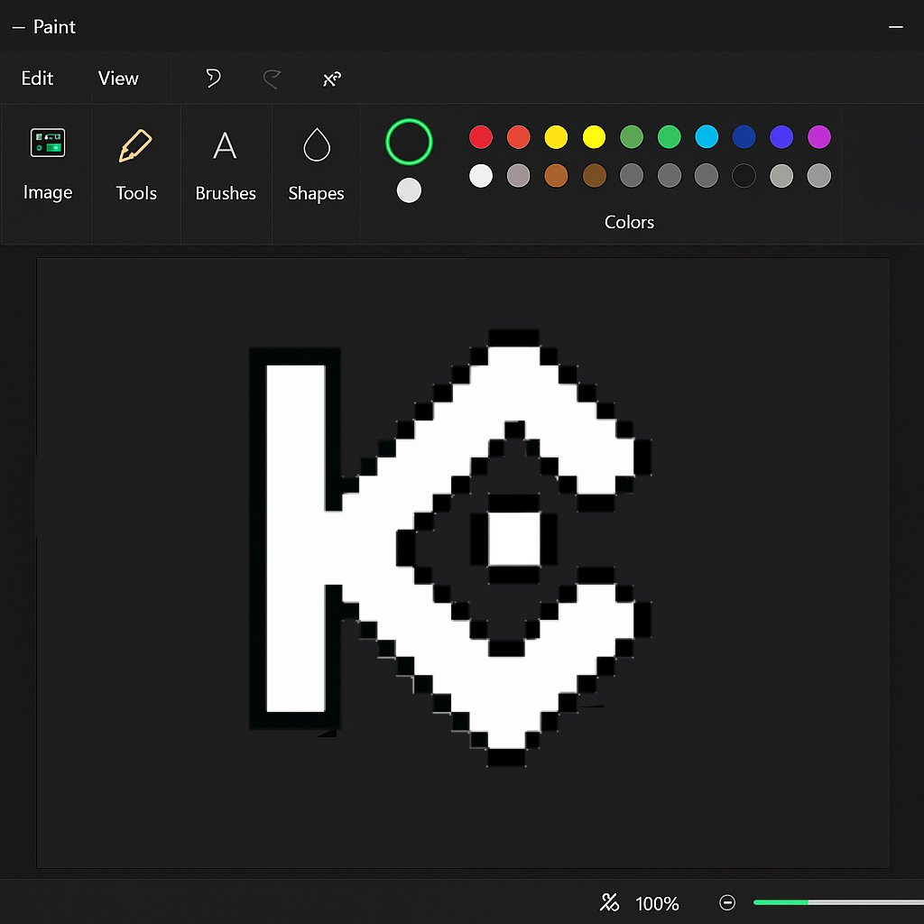Click the white square in the drawing's center

[513, 539]
